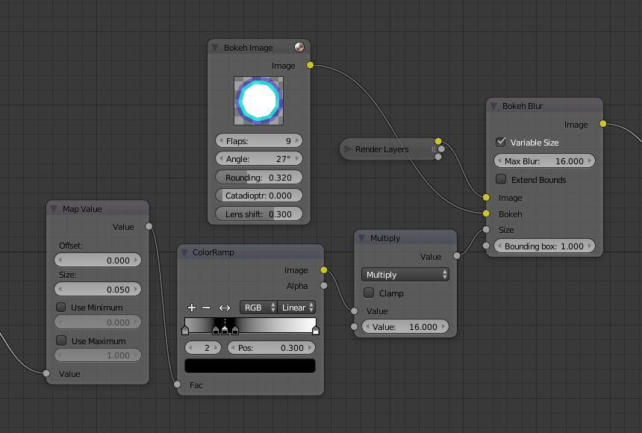Click the ColorRamp Image output socket
Screen dimensions: 642x433
[324, 270]
